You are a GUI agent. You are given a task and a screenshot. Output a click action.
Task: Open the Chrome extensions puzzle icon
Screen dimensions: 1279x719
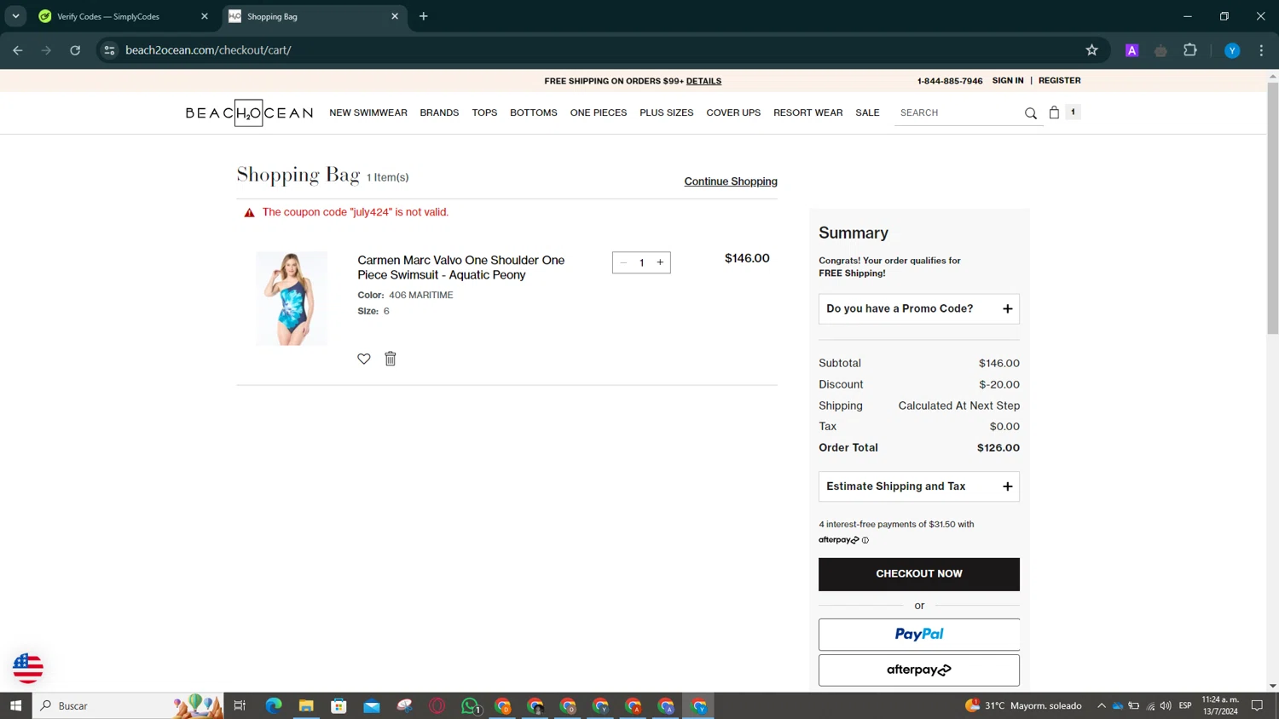tap(1190, 50)
